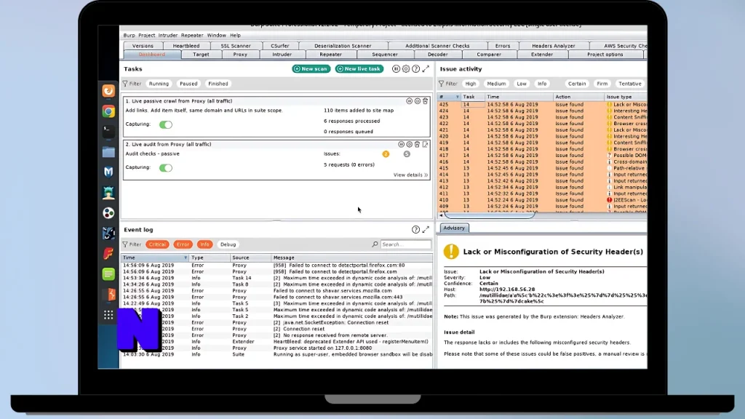Toggle Capturing for Live passive crawl

tap(166, 124)
